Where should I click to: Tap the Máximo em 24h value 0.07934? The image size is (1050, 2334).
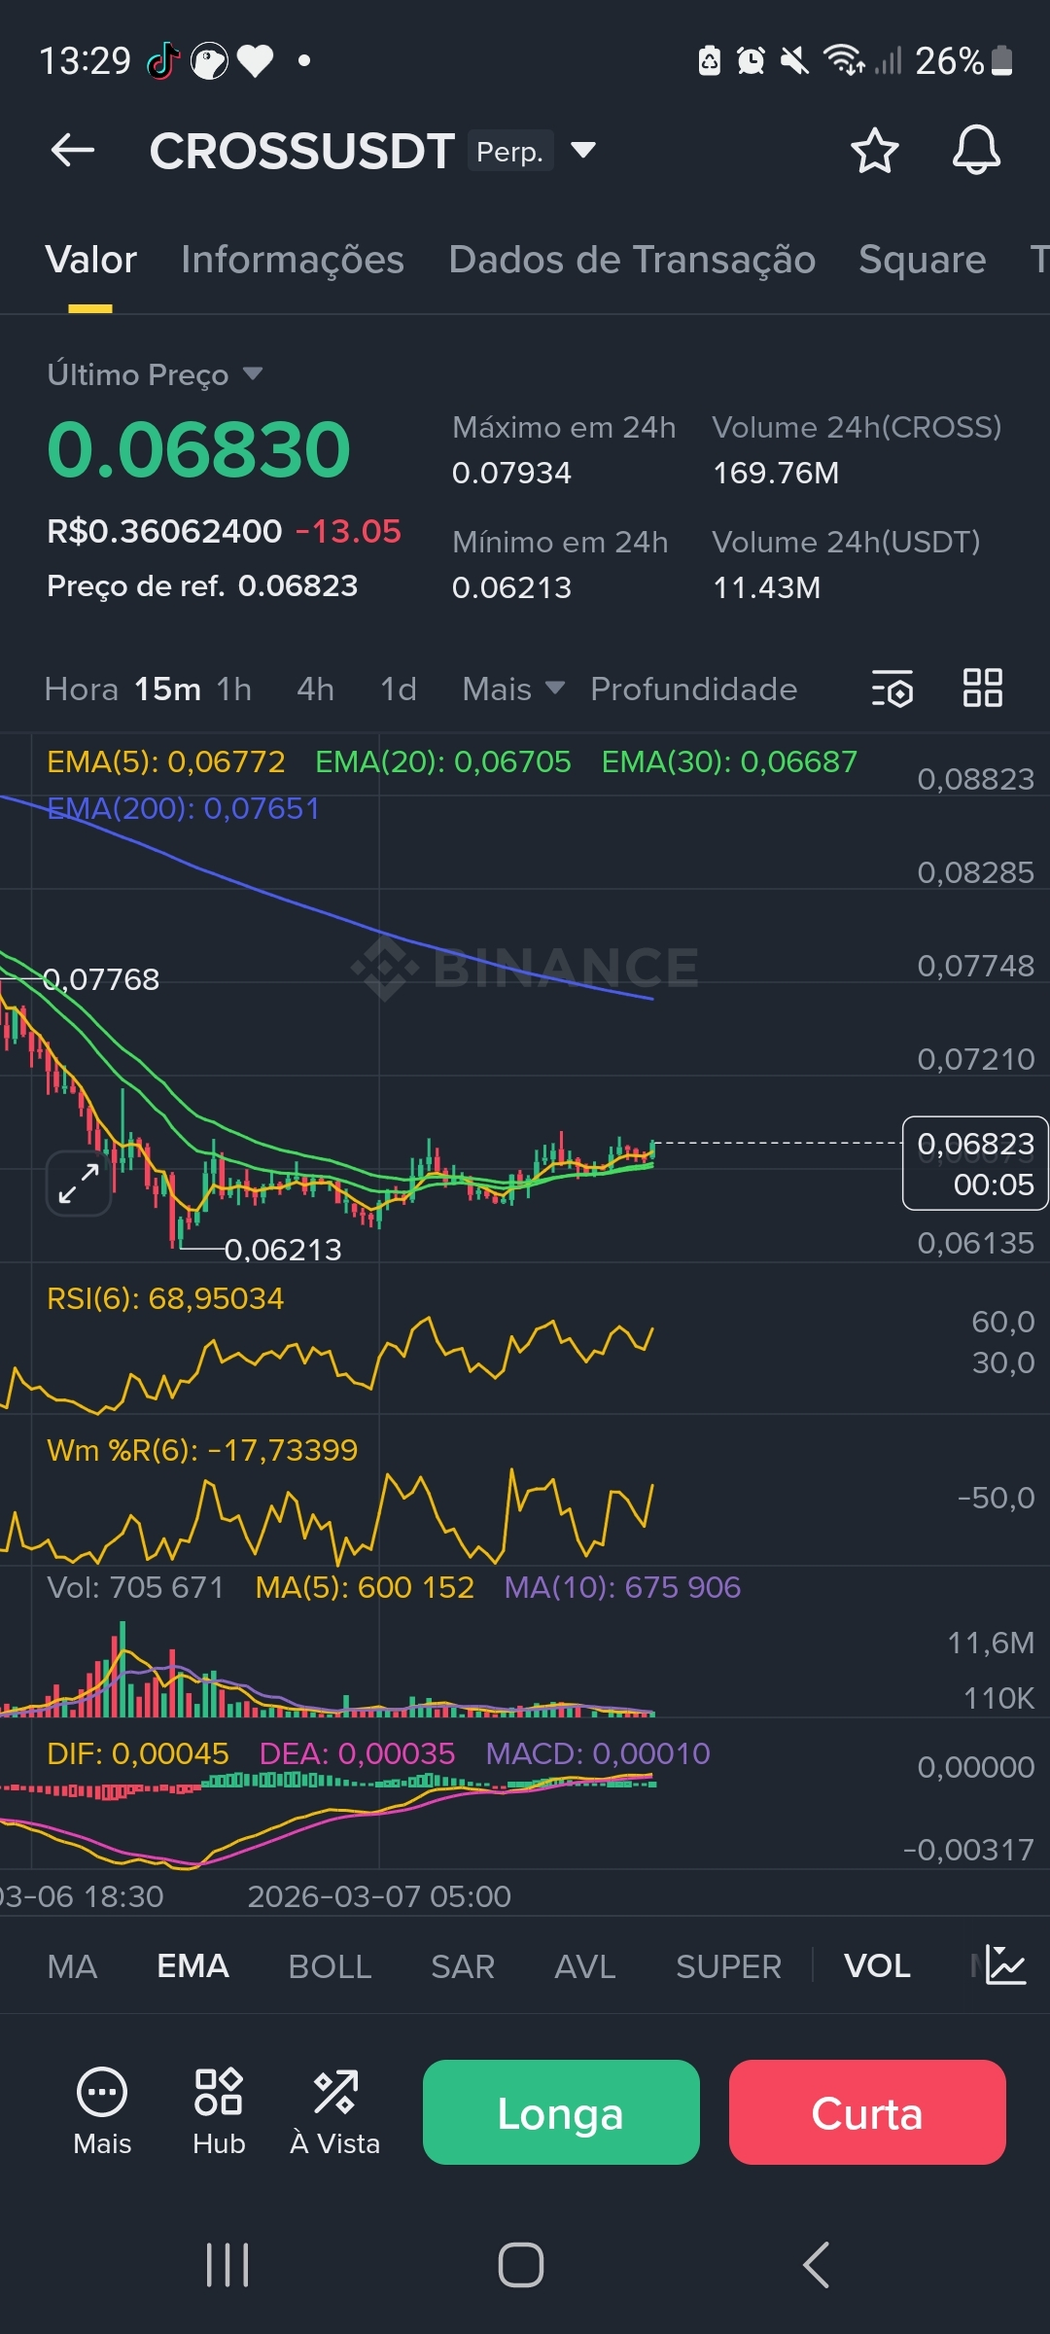point(511,473)
